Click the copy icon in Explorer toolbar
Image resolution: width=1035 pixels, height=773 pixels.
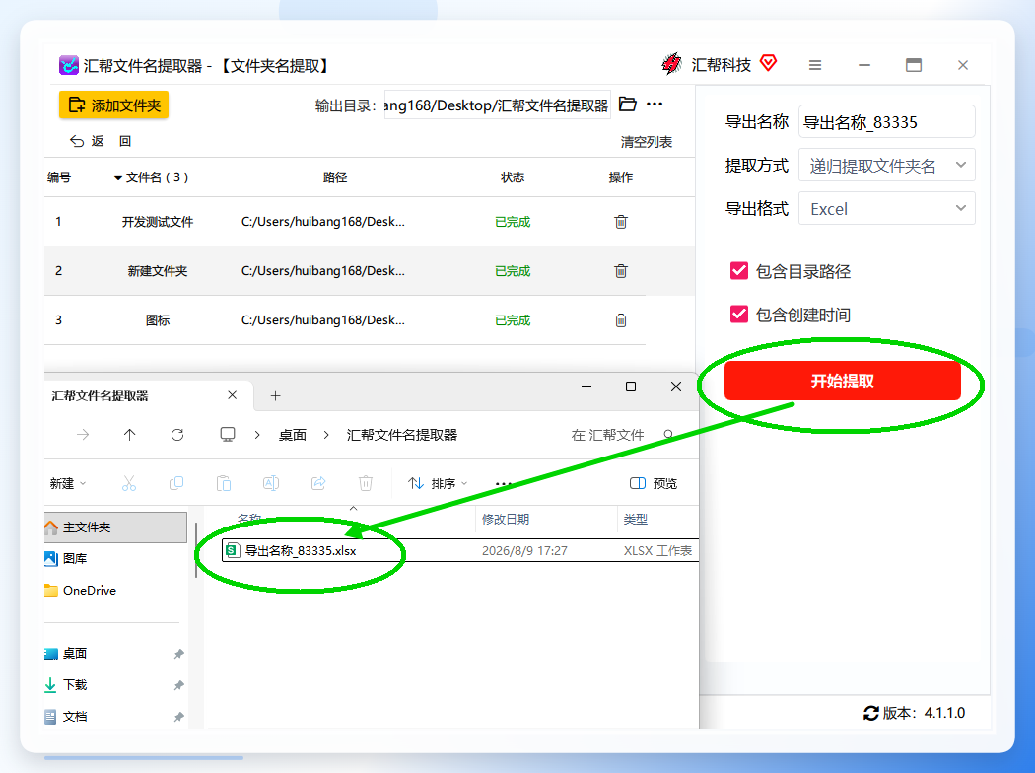point(176,483)
